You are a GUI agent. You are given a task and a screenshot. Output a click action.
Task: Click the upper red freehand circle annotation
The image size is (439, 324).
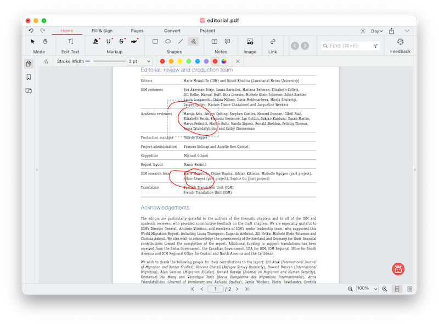(194, 118)
